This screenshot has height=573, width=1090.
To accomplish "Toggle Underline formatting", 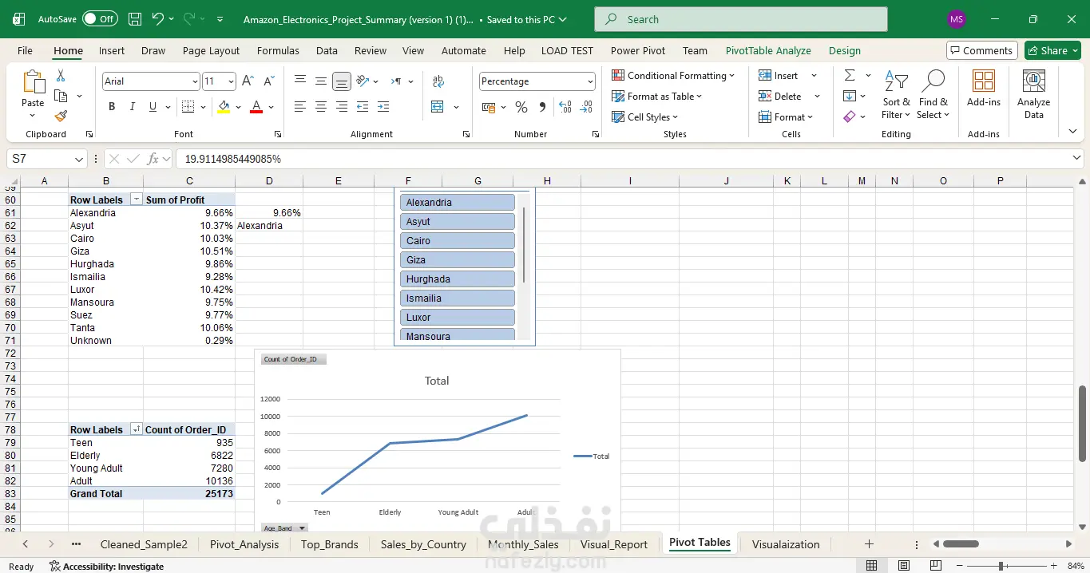I will (153, 107).
